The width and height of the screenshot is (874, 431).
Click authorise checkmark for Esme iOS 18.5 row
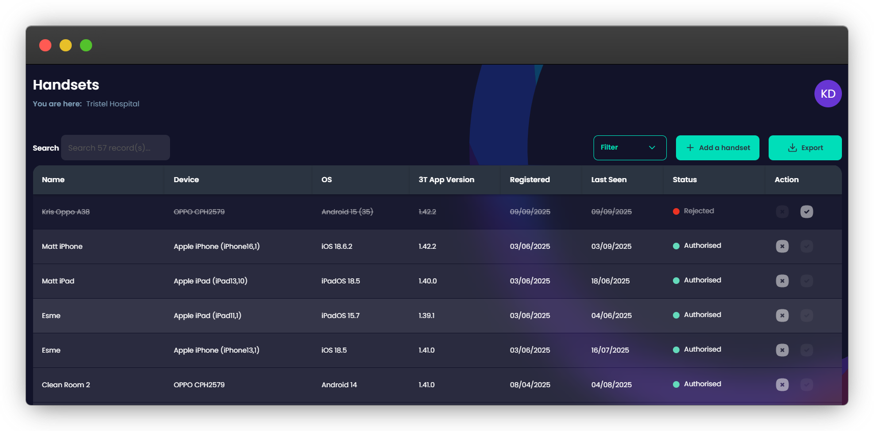point(807,350)
